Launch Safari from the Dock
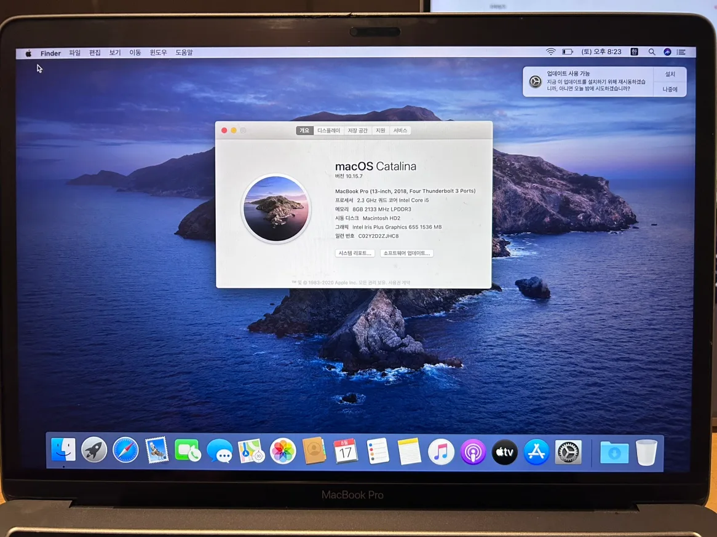The image size is (717, 537). [x=125, y=452]
